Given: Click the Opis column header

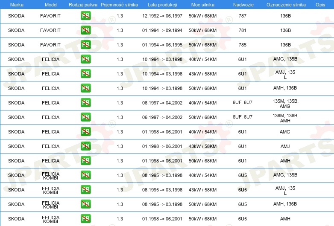Looking at the screenshot, I should coord(320,5).
